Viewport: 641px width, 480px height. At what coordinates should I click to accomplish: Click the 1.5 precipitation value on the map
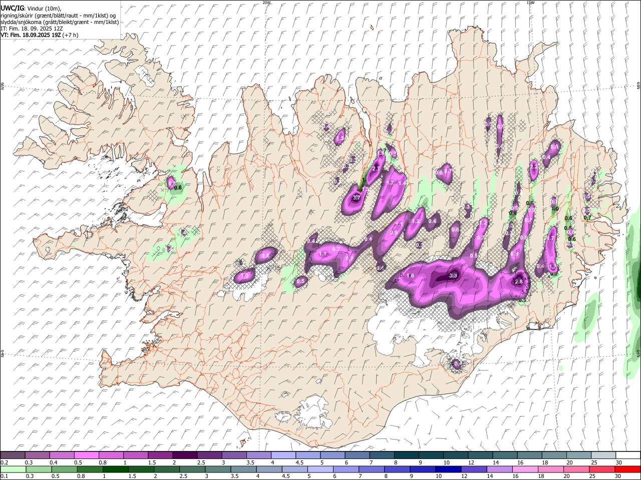tap(341, 138)
